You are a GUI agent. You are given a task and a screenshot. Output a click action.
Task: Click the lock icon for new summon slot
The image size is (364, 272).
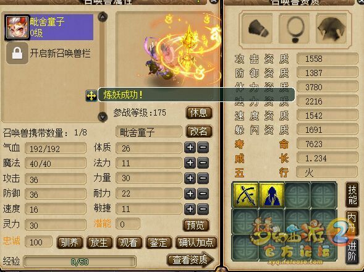click(x=17, y=53)
